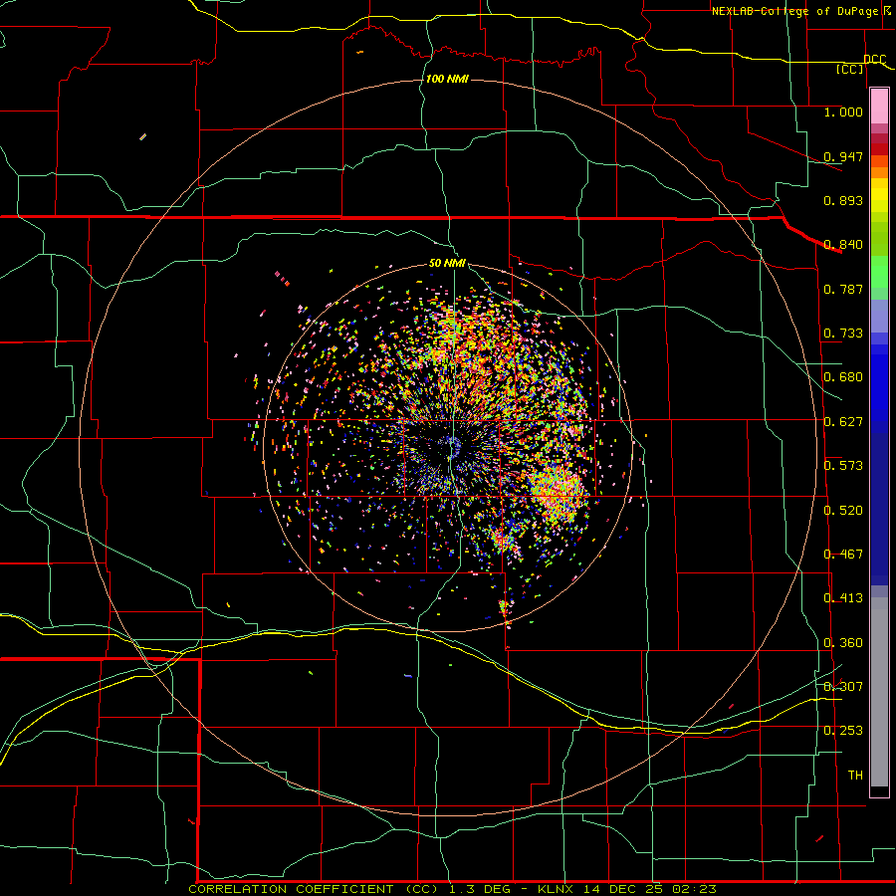896x896 pixels.
Task: Click the 100 NMI range ring label
Action: click(447, 79)
